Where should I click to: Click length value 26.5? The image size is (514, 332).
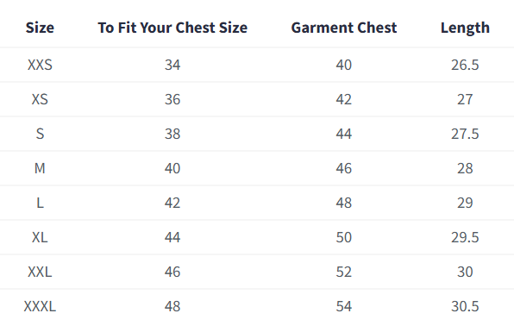click(465, 65)
